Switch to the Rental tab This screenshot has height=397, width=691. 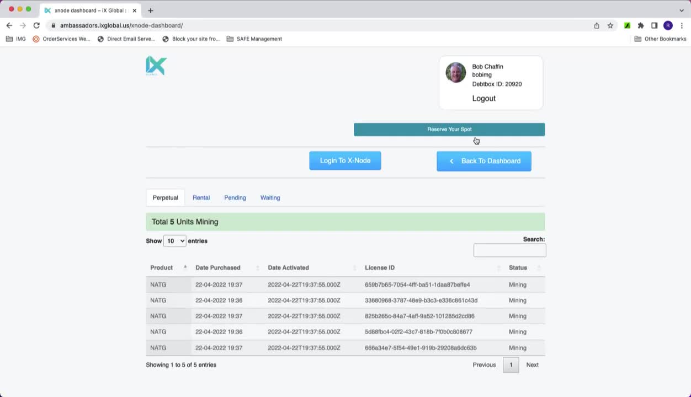[201, 197]
